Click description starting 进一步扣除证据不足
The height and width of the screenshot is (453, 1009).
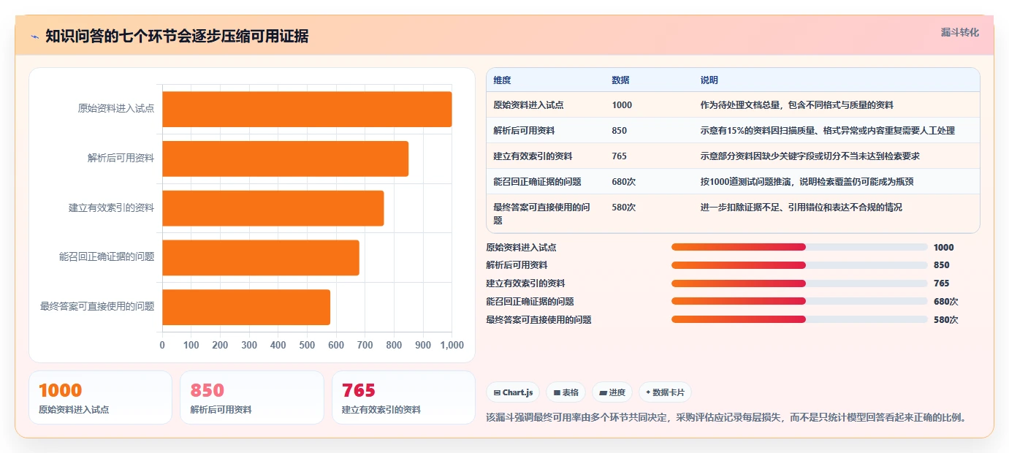click(801, 208)
